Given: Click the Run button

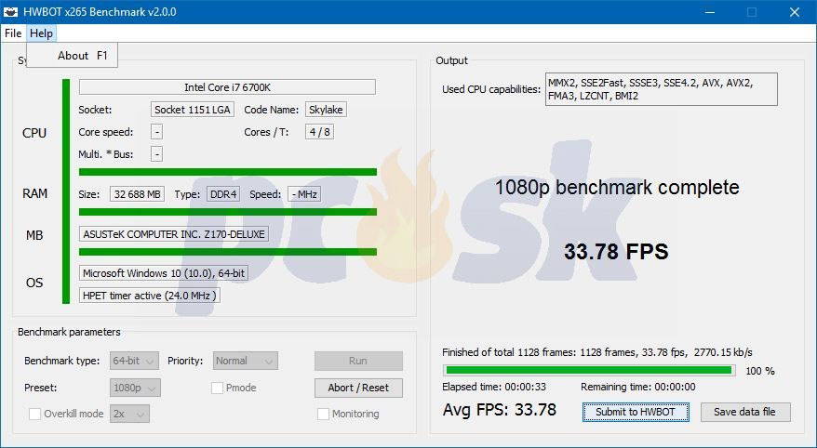Looking at the screenshot, I should pos(358,361).
